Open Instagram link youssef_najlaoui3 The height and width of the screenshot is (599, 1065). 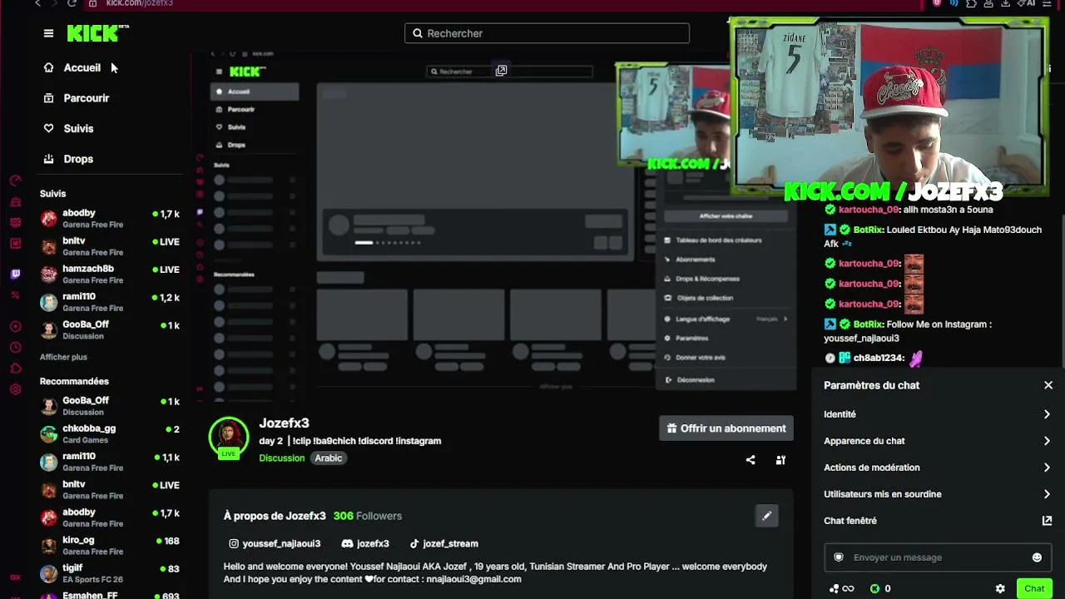(275, 543)
